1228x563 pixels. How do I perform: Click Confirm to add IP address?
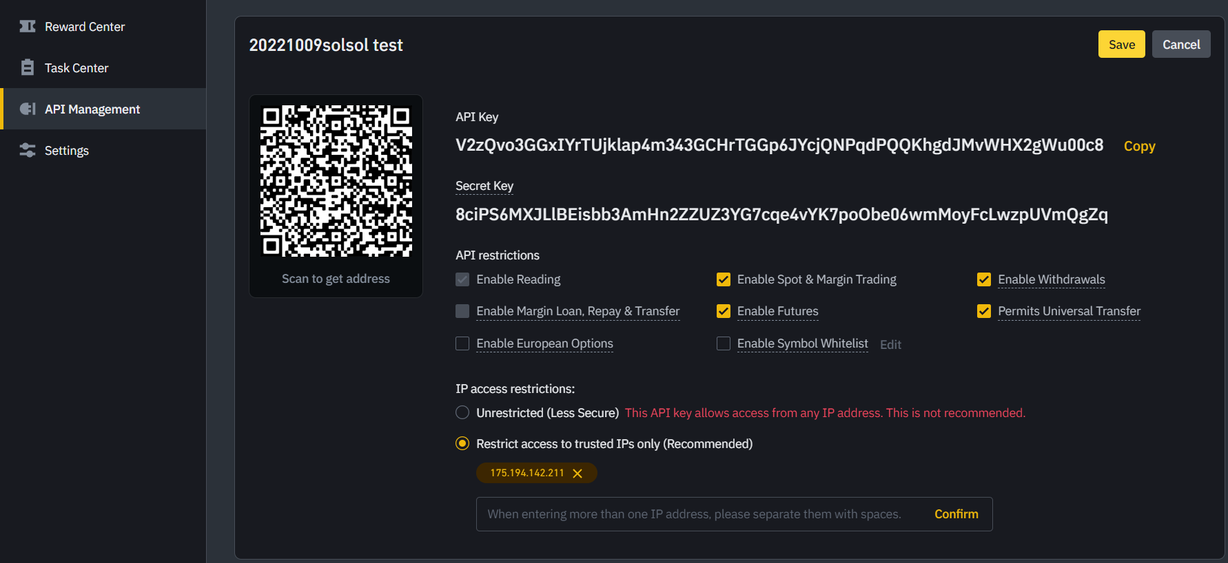tap(956, 514)
